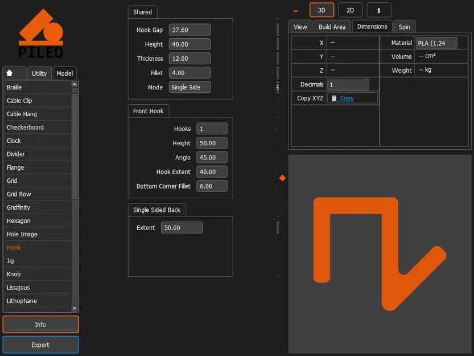The width and height of the screenshot is (474, 356).
Task: Select Lissajous in the model list
Action: pos(38,288)
